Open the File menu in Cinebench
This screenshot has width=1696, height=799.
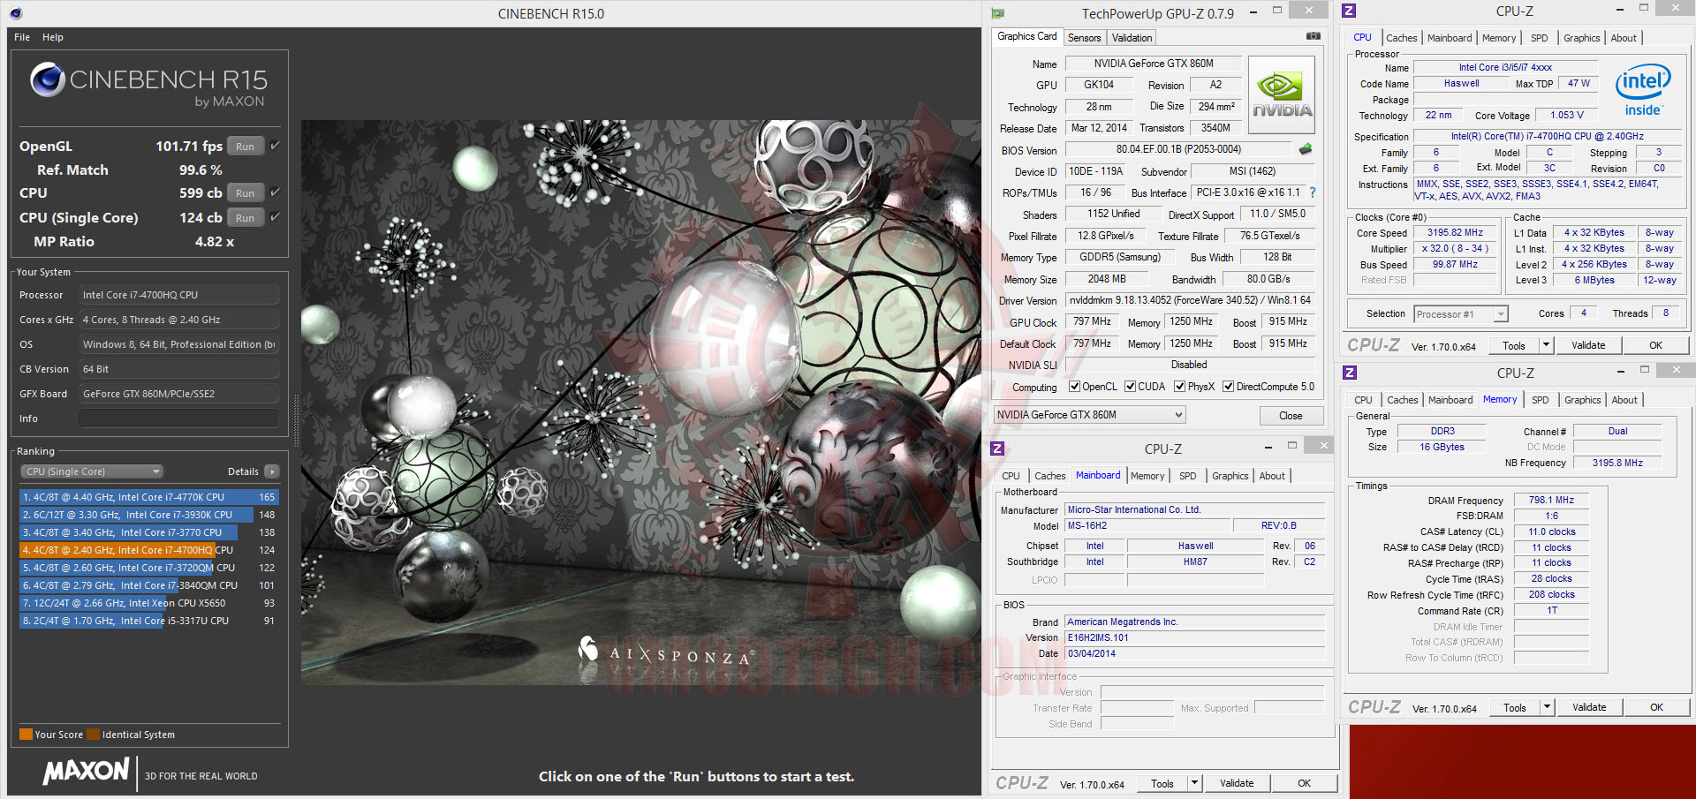coord(22,37)
